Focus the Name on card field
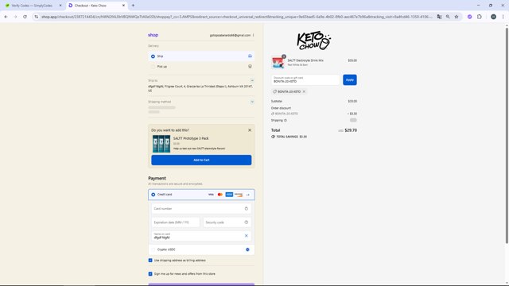Screen dimensions: 509x286 coord(201,236)
